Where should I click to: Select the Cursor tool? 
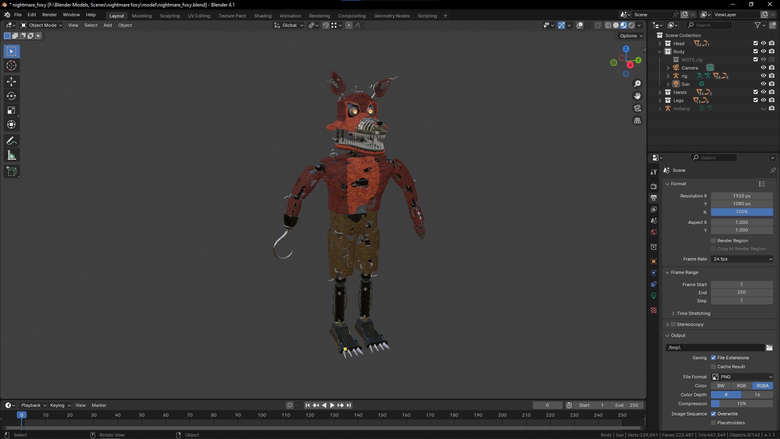(11, 65)
